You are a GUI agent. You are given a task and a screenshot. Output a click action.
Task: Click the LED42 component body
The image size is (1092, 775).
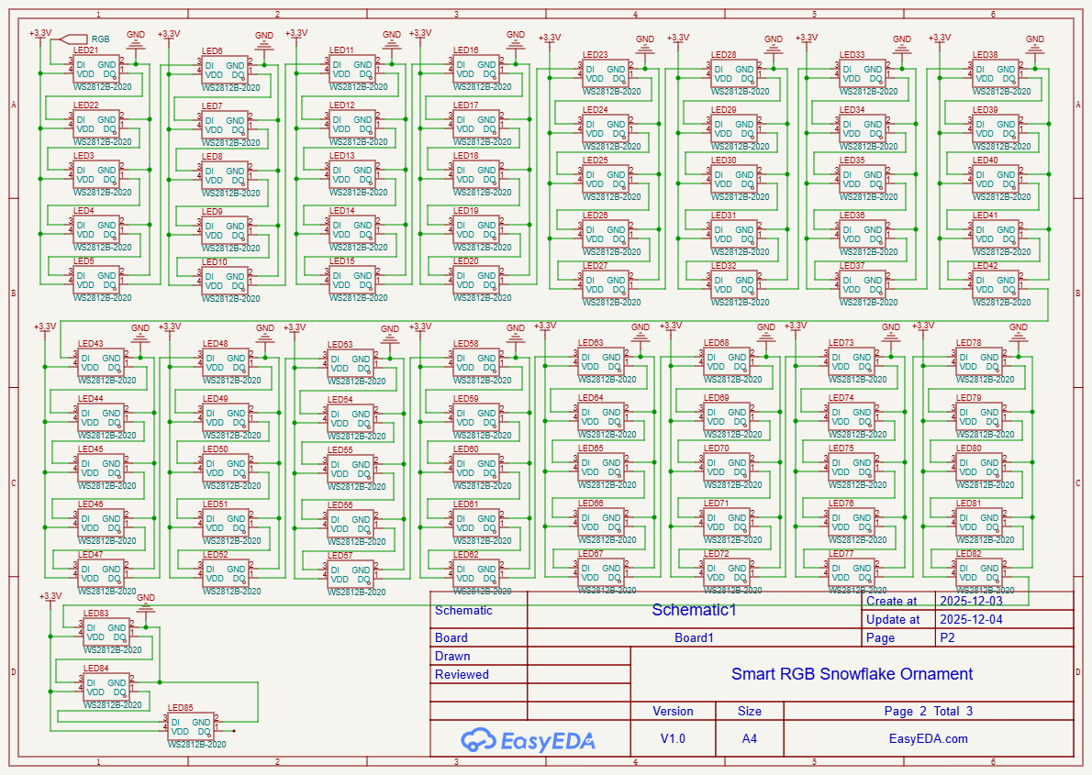(997, 283)
